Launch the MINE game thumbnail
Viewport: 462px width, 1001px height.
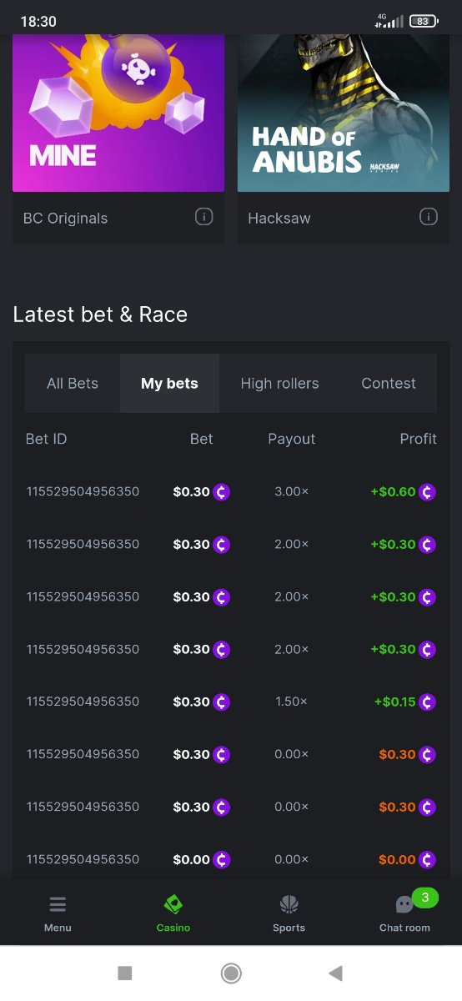point(118,113)
